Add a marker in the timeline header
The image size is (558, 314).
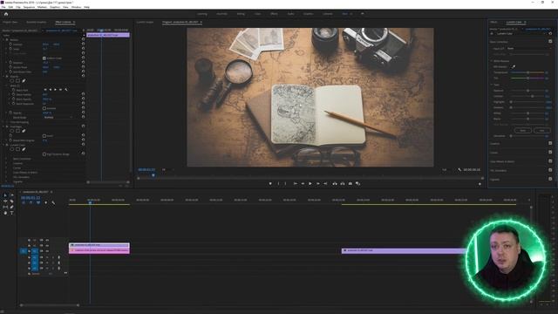click(x=45, y=202)
